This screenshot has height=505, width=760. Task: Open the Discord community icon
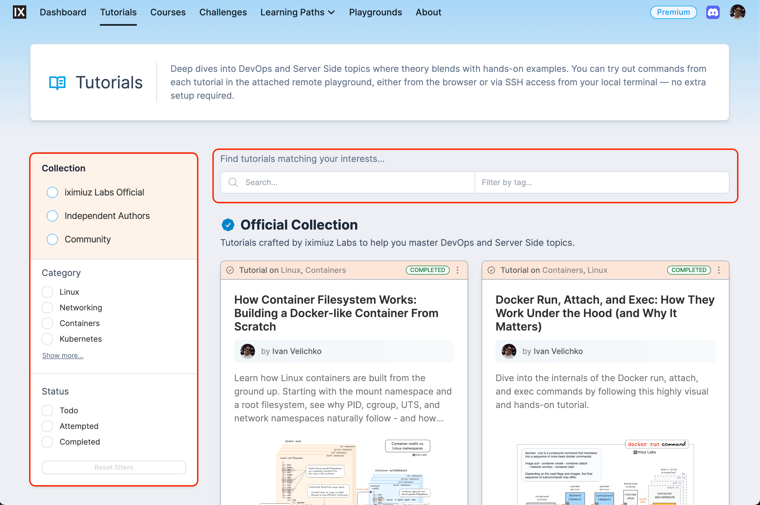(713, 12)
